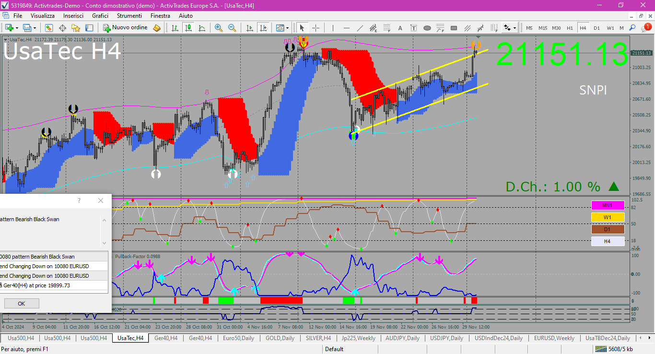Expand the New Chart dropdown arrow
This screenshot has height=354, width=655.
click(x=17, y=28)
